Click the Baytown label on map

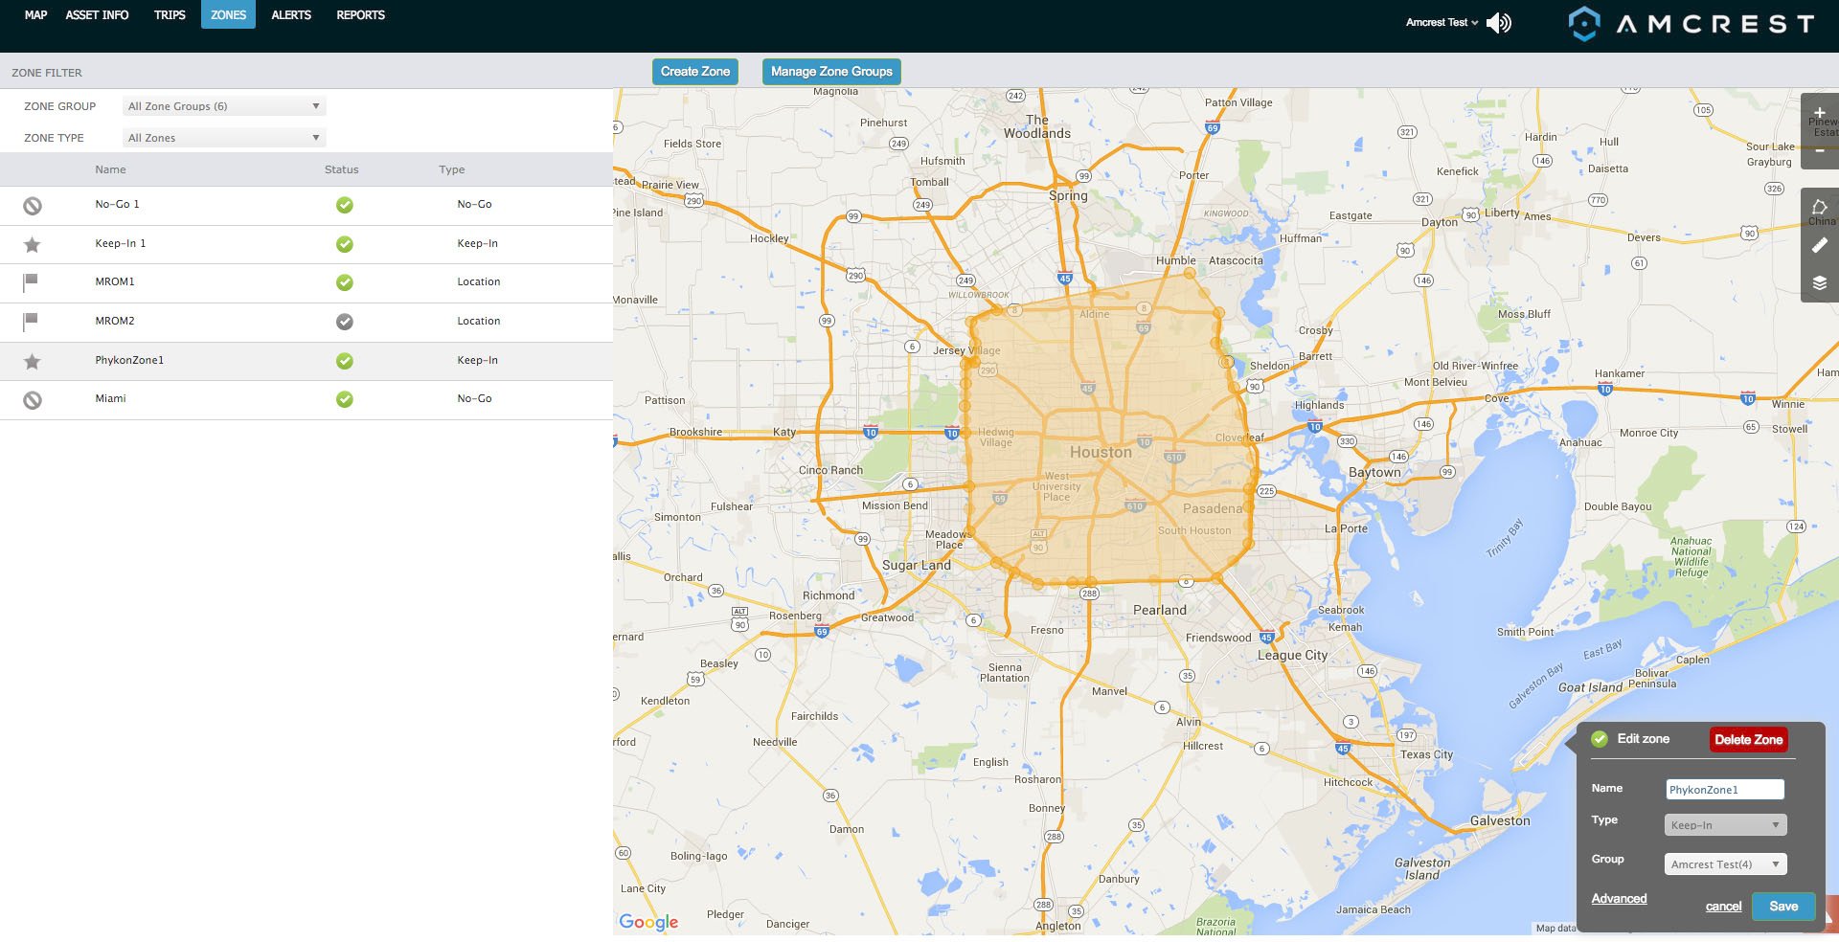coord(1374,472)
